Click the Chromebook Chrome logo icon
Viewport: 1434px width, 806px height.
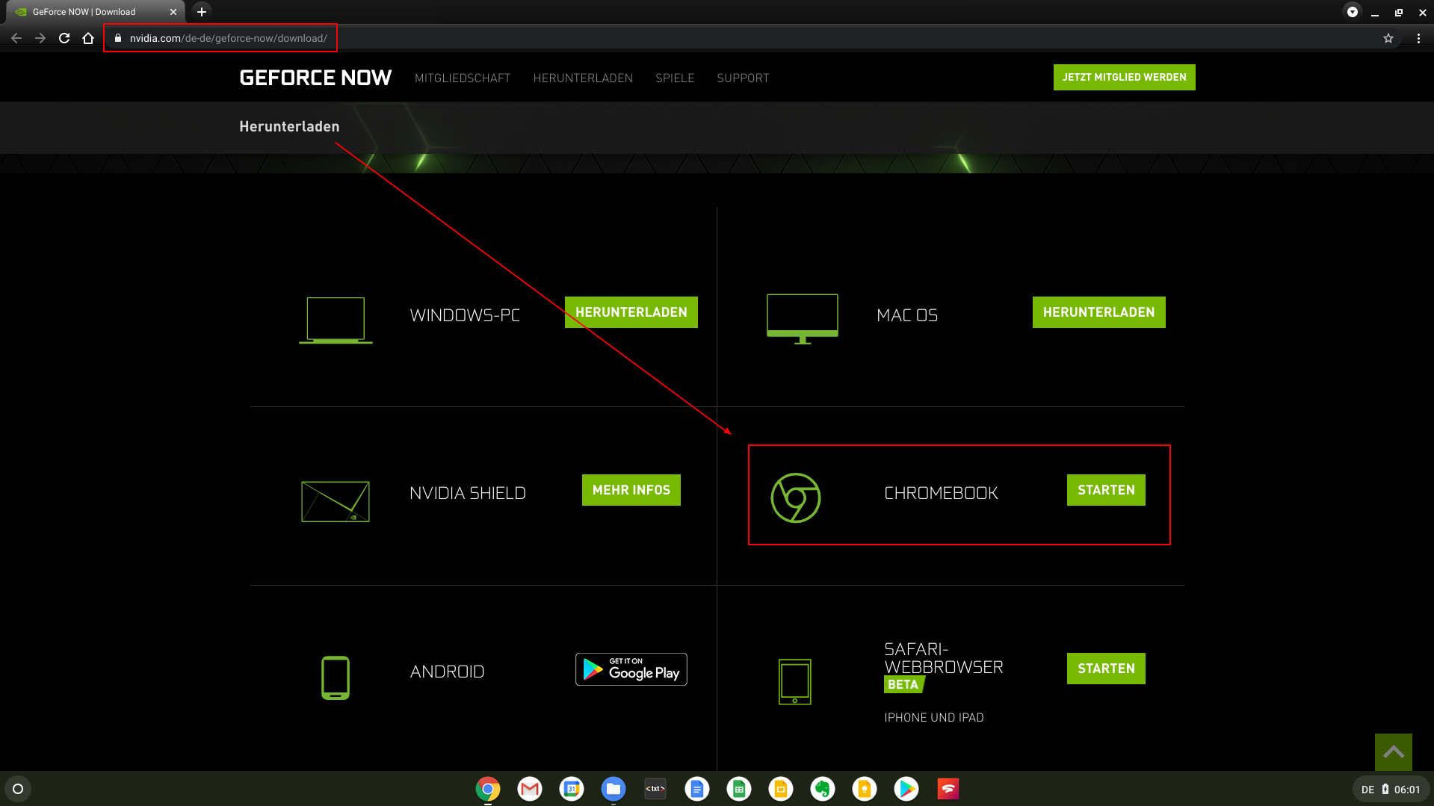796,497
